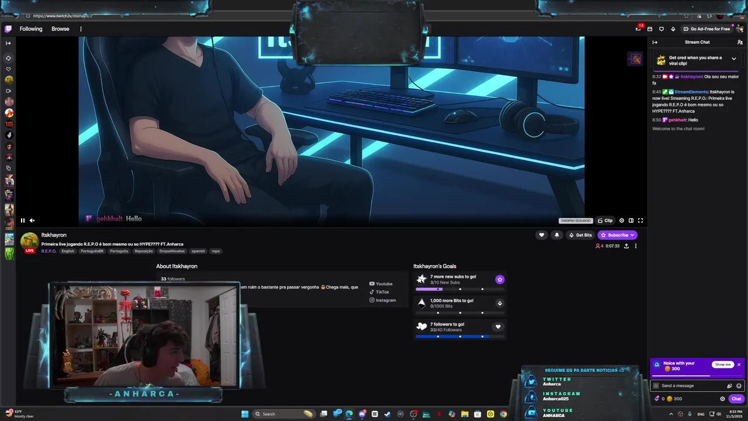
Task: Select the PortuguêsBR tag
Action: pyautogui.click(x=92, y=251)
